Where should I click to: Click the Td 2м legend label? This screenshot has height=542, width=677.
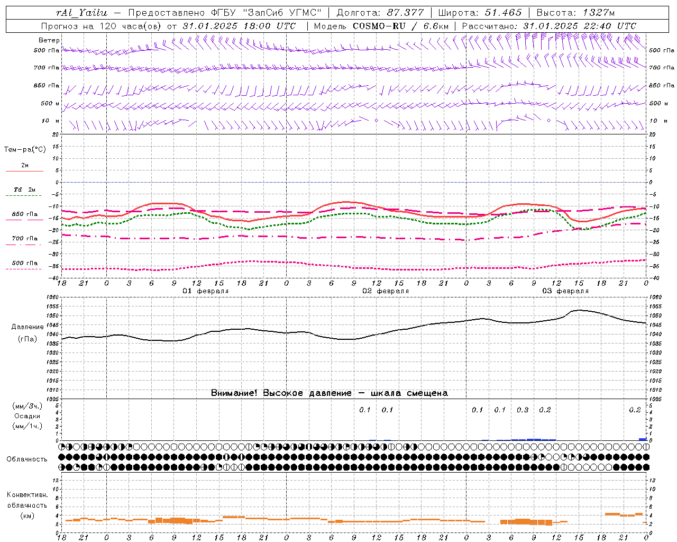24,189
